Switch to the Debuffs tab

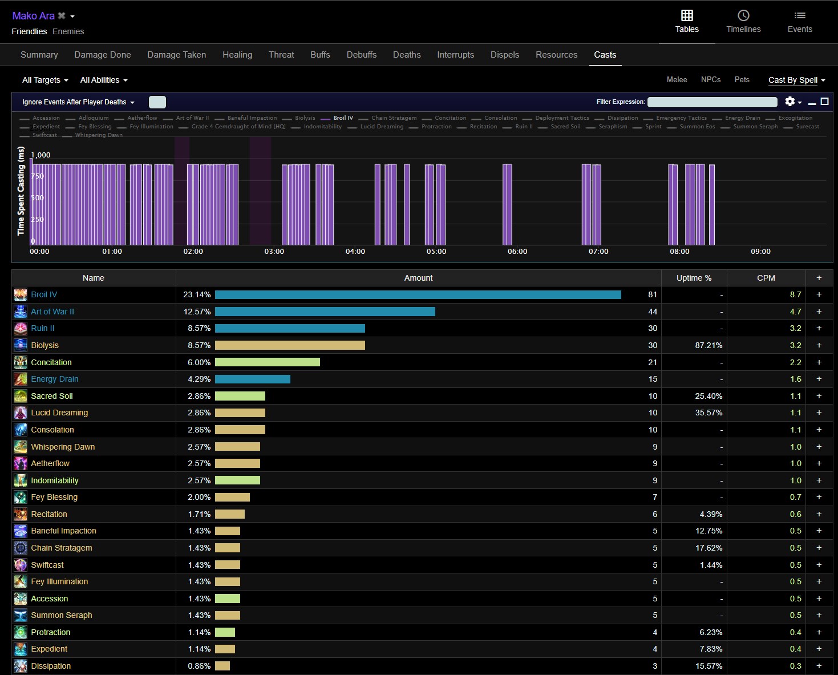pos(362,55)
